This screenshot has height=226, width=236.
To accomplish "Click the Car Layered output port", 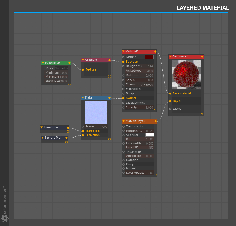I will (x=202, y=57).
